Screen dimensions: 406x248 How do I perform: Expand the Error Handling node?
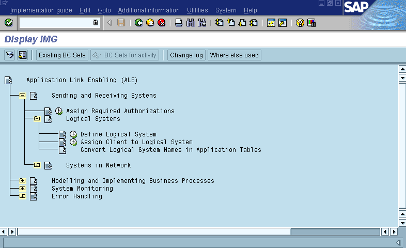[x=23, y=196]
